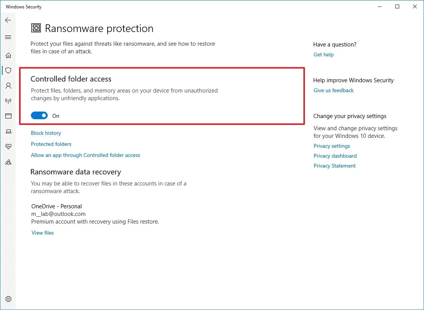The width and height of the screenshot is (424, 310).
Task: Allow an app through Controlled folder access
Action: (x=85, y=155)
